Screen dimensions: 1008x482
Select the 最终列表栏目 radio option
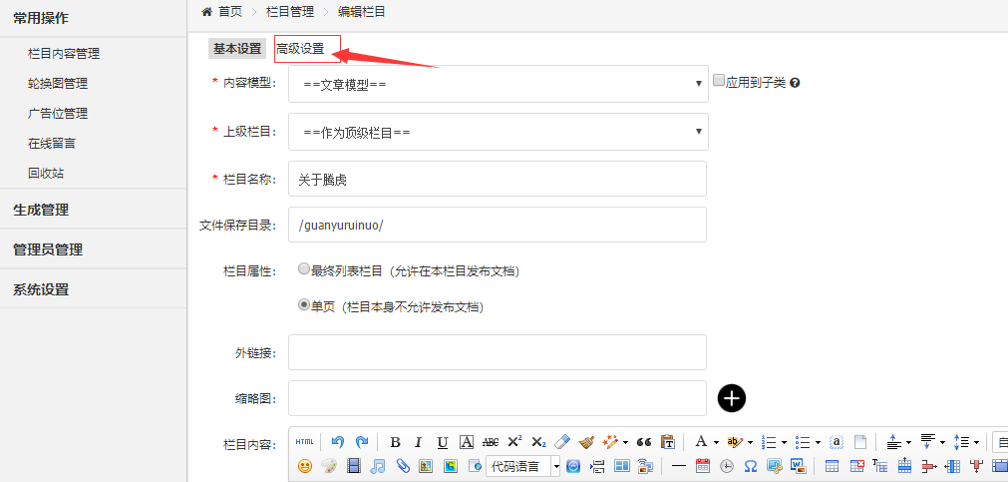click(304, 269)
